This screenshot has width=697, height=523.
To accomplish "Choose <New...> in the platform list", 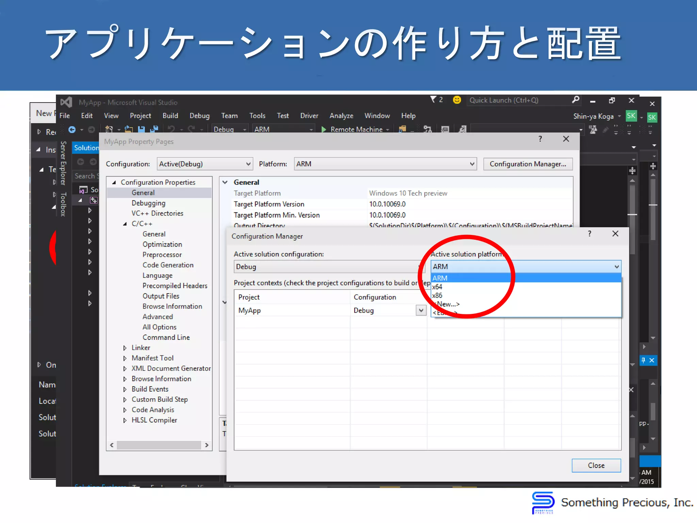I will pos(526,304).
